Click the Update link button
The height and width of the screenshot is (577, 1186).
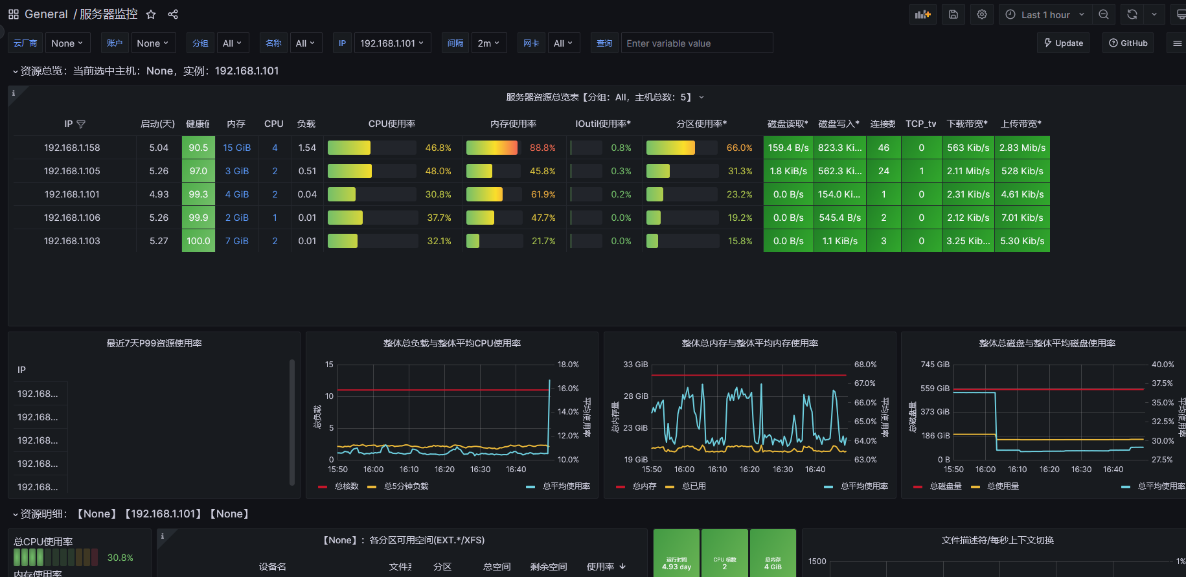(1064, 43)
